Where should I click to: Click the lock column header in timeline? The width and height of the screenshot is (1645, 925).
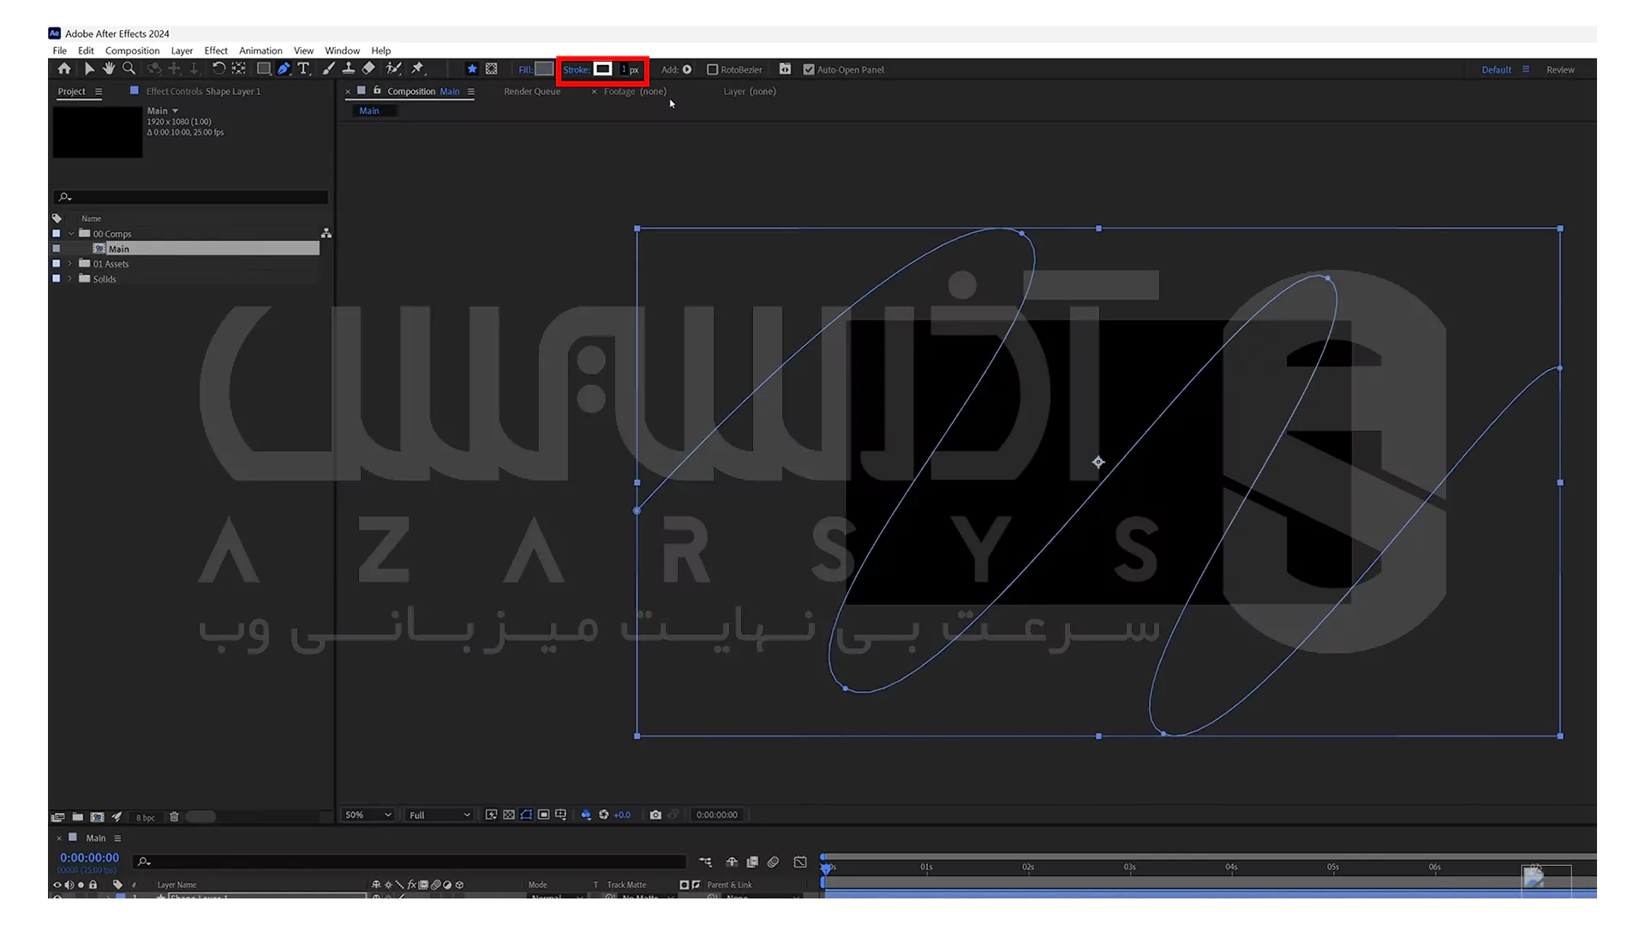[93, 885]
